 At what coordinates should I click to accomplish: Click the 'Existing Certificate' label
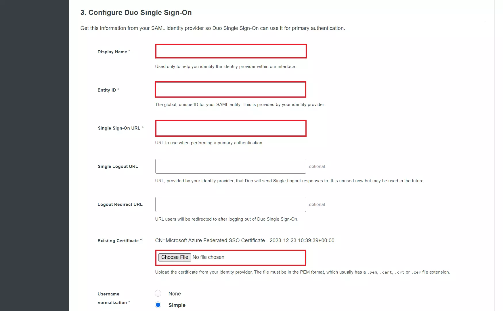click(x=120, y=241)
